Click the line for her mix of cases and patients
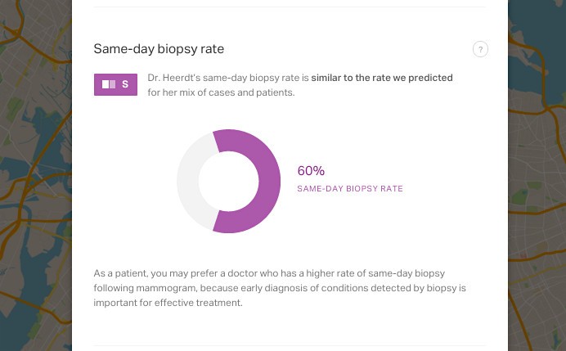566x351 pixels. click(221, 92)
